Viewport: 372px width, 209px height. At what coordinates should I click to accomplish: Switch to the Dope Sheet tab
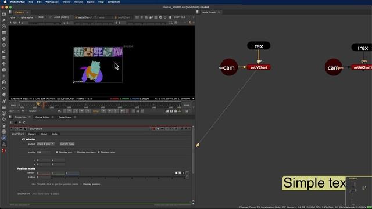(65, 117)
